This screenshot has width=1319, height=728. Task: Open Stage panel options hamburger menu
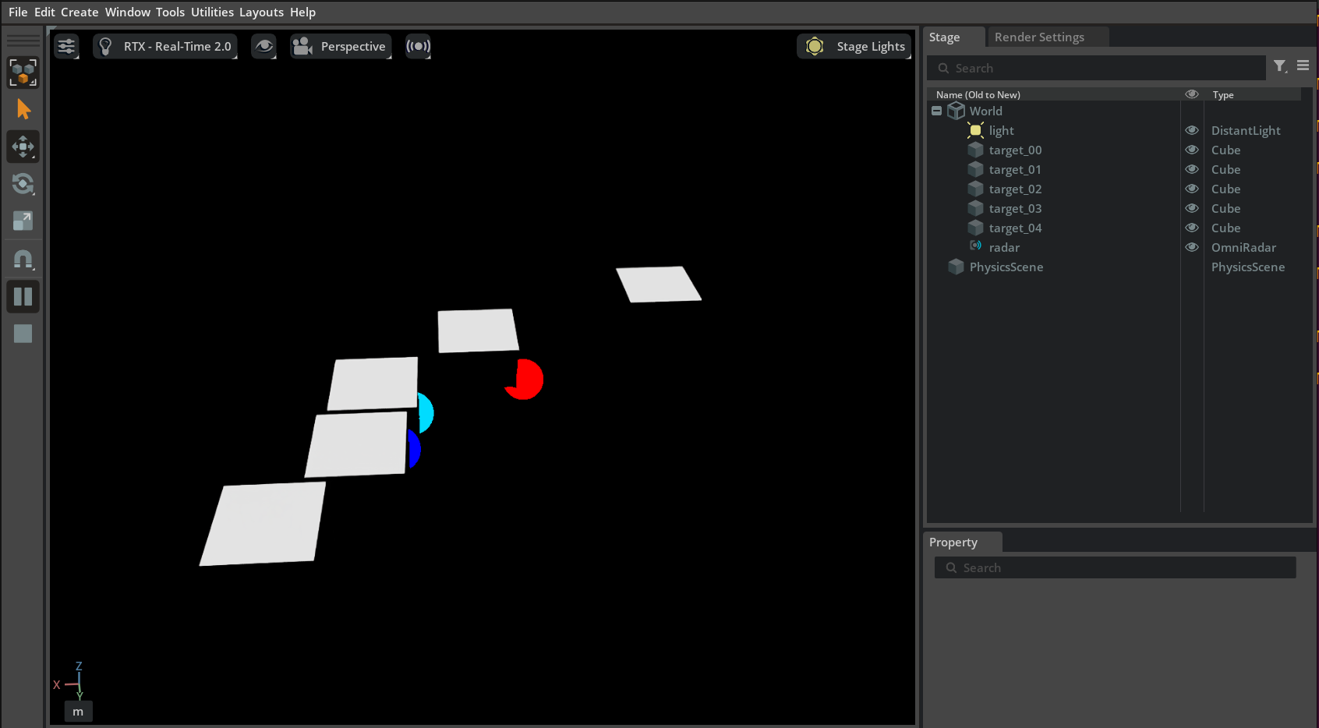tap(1303, 66)
